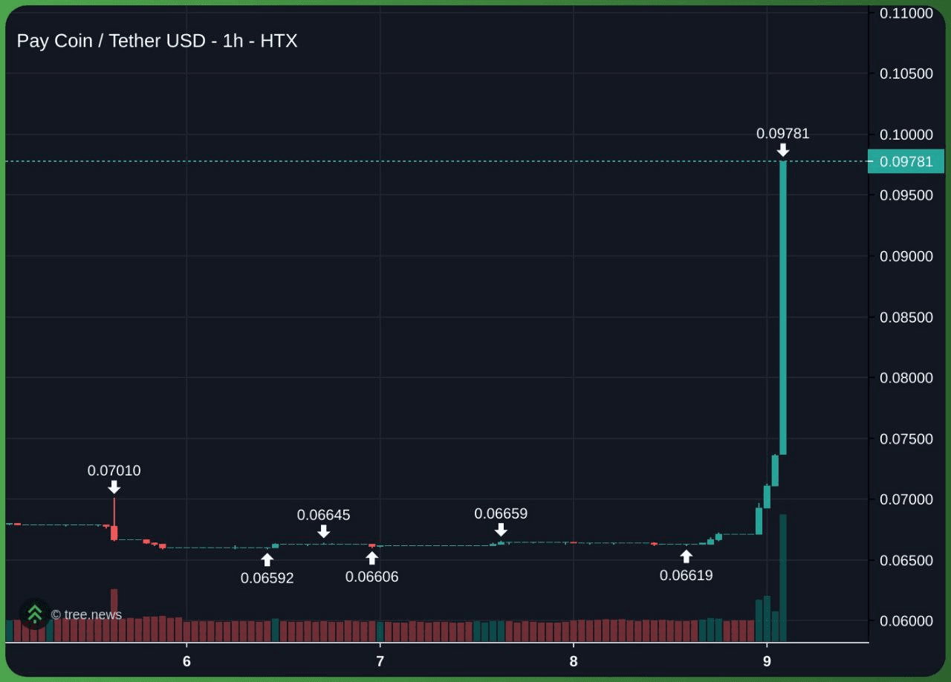The height and width of the screenshot is (682, 951).
Task: Click the 0.06619 price annotation
Action: [686, 575]
